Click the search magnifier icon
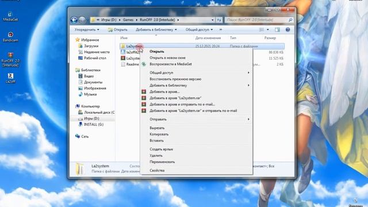This screenshot has width=368, height=207. point(290,20)
